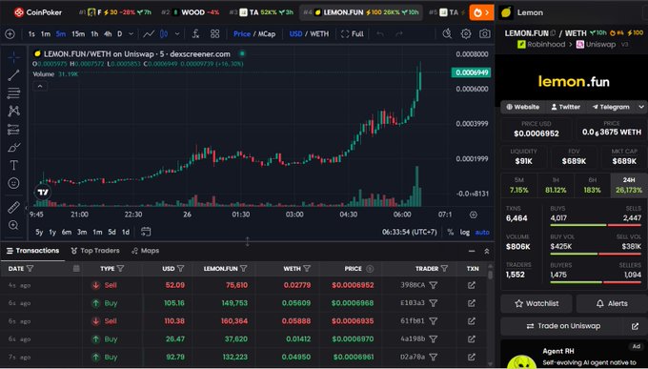
Task: Open the forecasting and measurement tools
Action: click(13, 130)
